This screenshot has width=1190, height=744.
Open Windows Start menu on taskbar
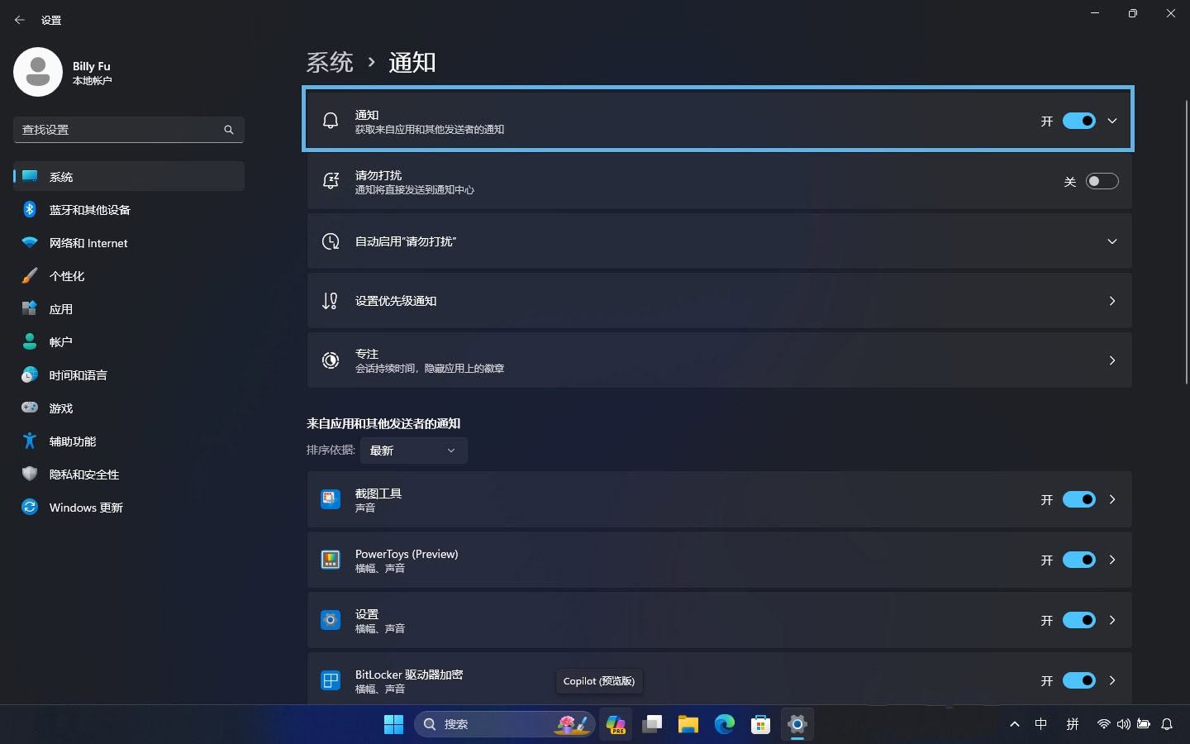click(394, 724)
